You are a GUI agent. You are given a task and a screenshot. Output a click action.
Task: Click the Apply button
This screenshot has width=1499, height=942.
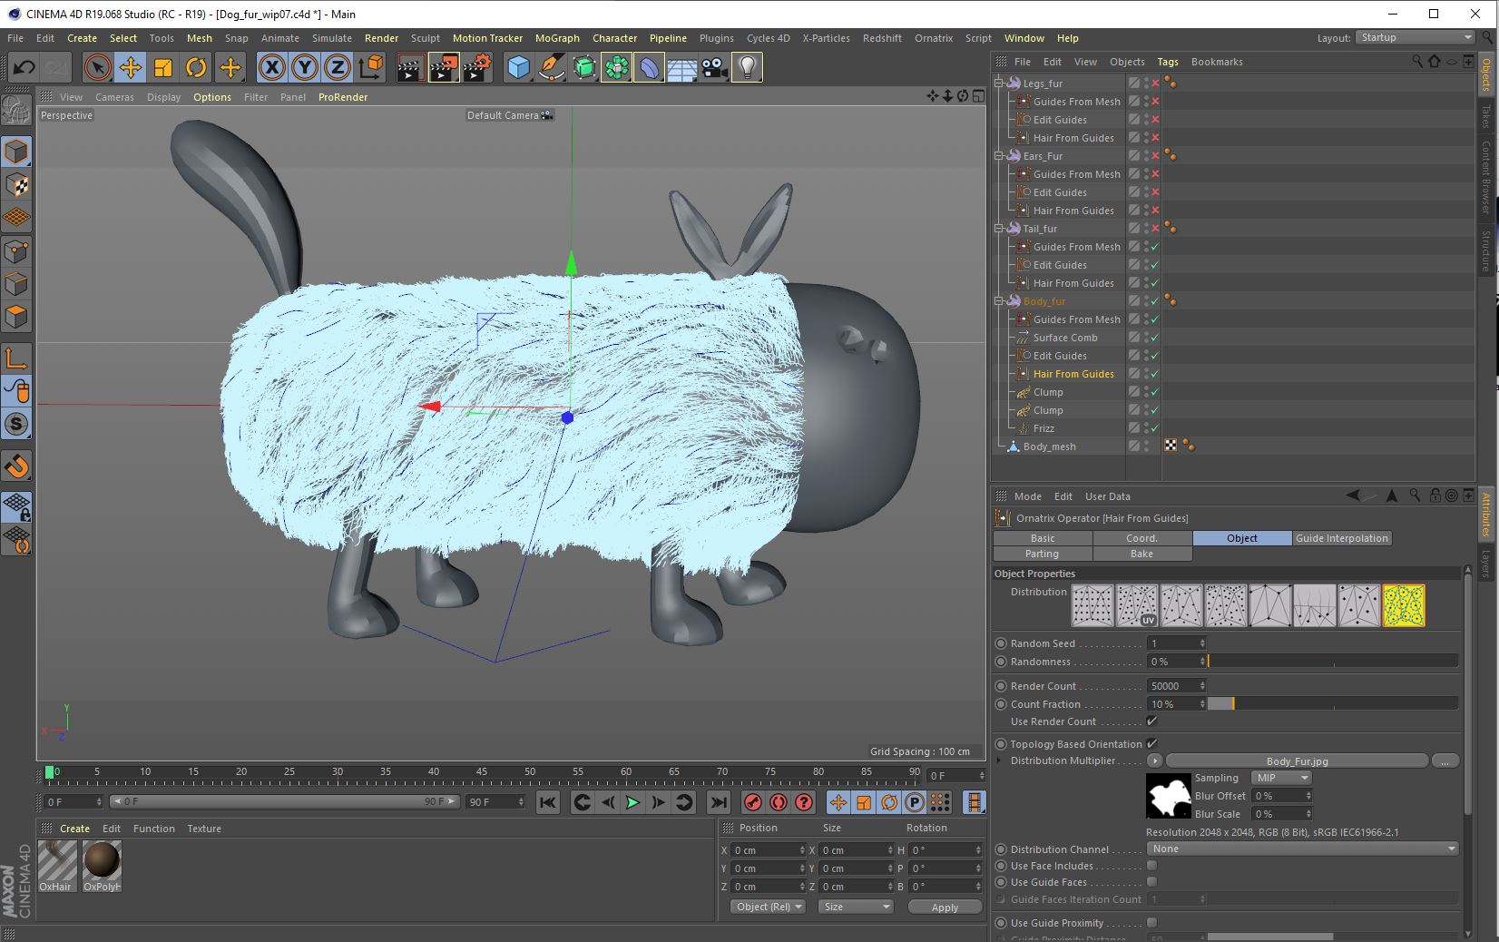944,908
